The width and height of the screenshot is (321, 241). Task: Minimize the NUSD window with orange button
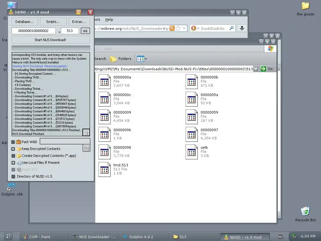click(78, 12)
